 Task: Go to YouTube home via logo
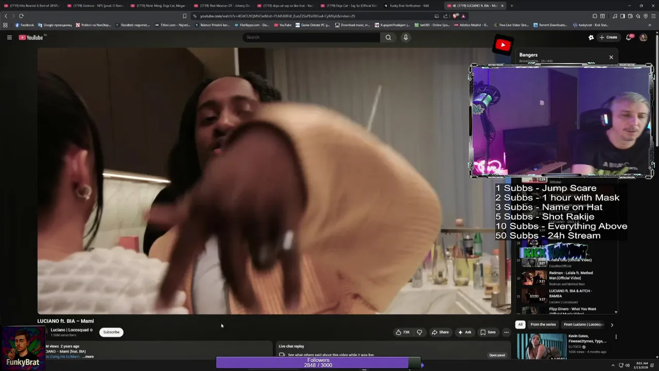pyautogui.click(x=31, y=37)
